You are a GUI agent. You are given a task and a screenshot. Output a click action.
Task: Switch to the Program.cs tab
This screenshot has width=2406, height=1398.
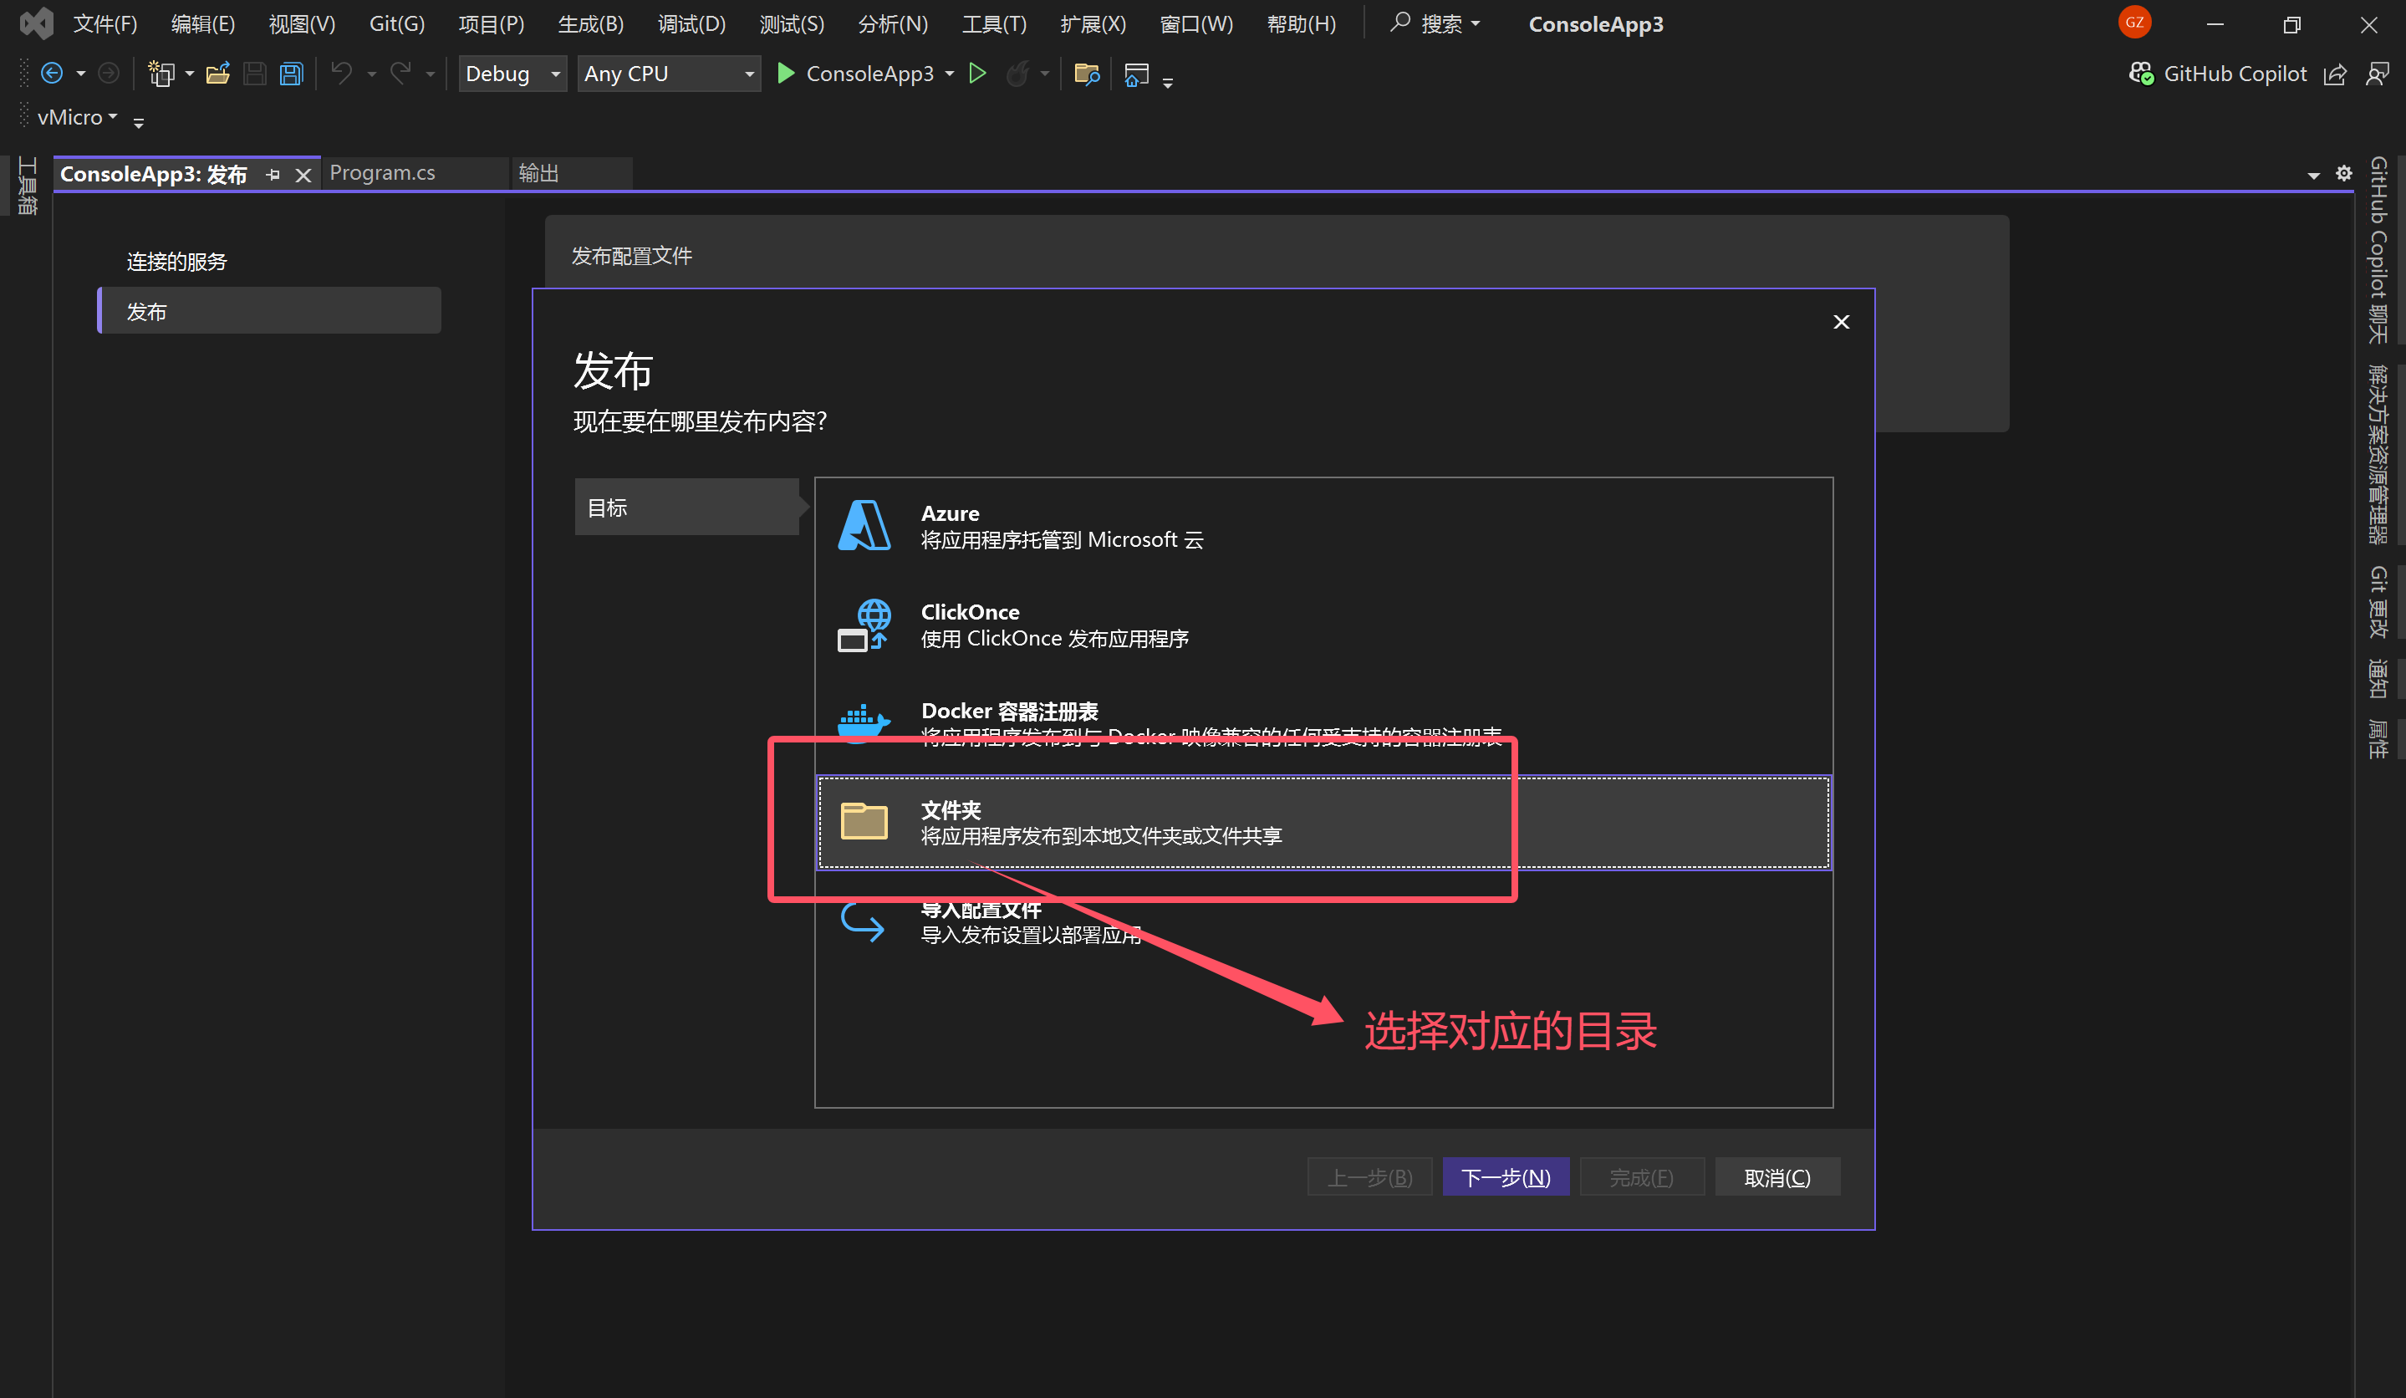(x=382, y=173)
